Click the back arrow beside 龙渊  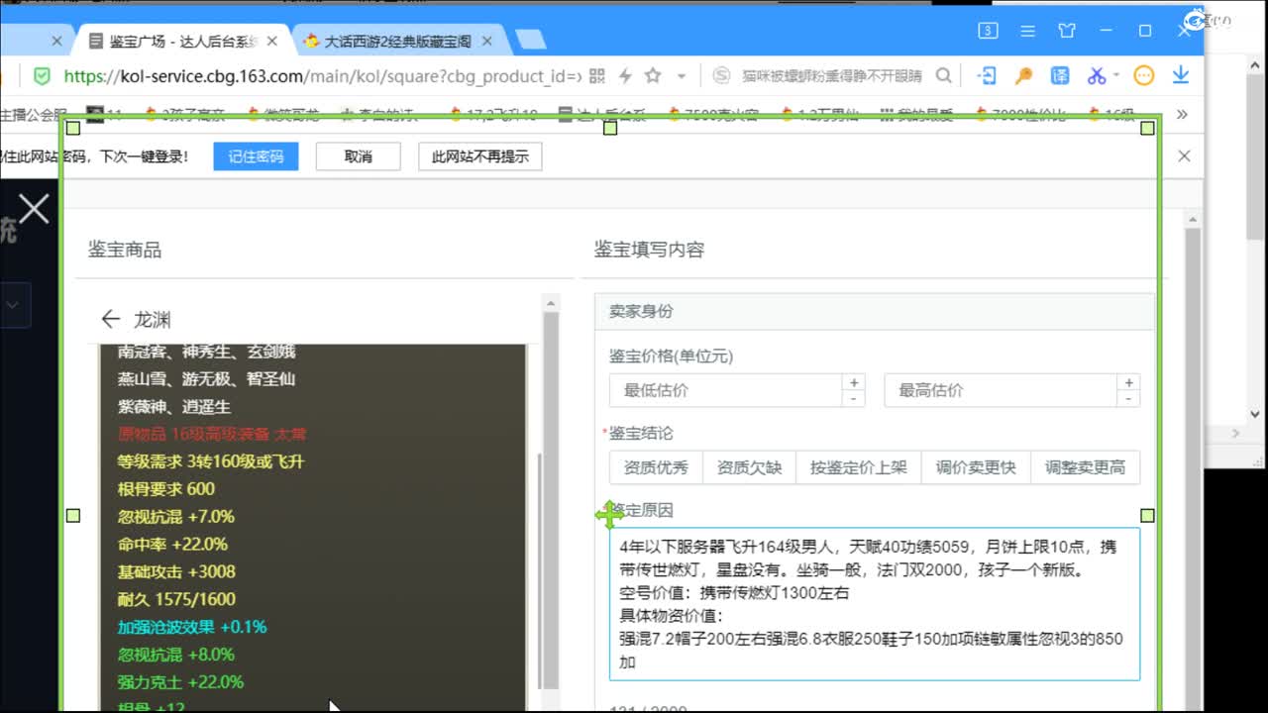[x=110, y=319]
